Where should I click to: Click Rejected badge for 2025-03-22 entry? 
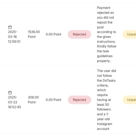click(80, 100)
